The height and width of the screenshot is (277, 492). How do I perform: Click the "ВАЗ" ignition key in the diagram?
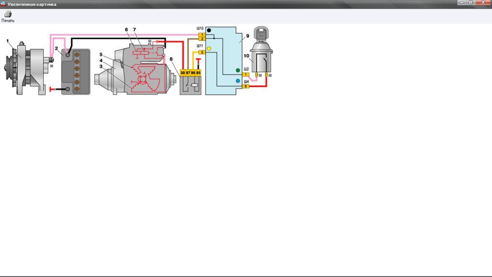[261, 34]
